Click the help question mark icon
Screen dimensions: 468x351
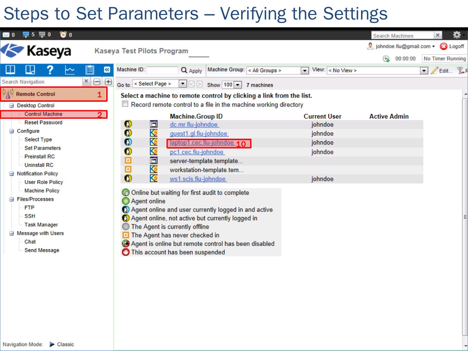[50, 70]
